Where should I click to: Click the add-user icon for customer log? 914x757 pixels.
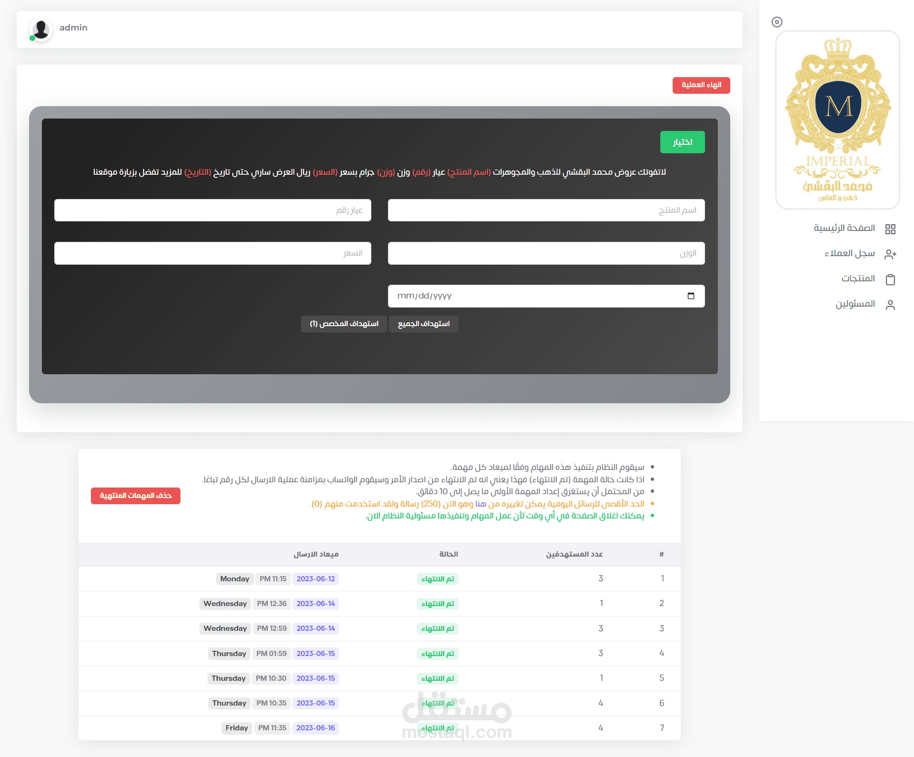tap(890, 254)
